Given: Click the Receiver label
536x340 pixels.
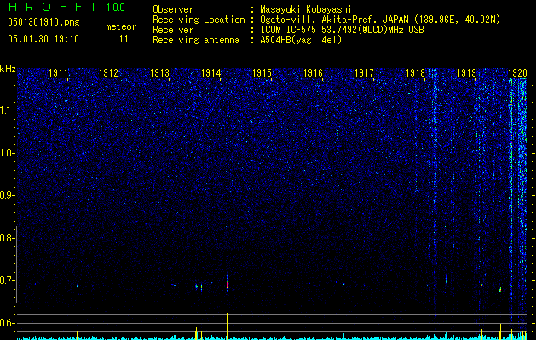Looking at the screenshot, I should (173, 30).
